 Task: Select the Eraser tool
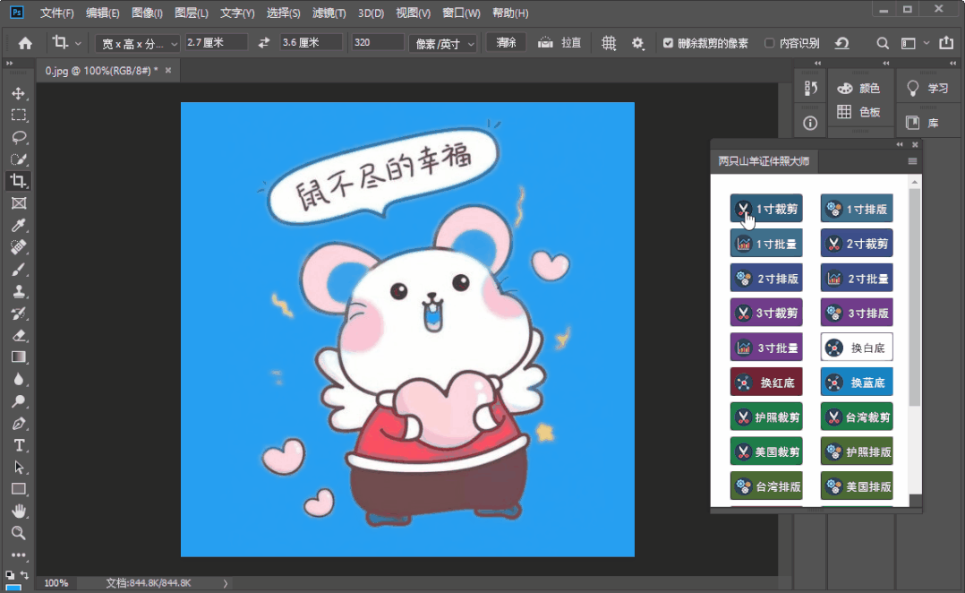click(19, 336)
